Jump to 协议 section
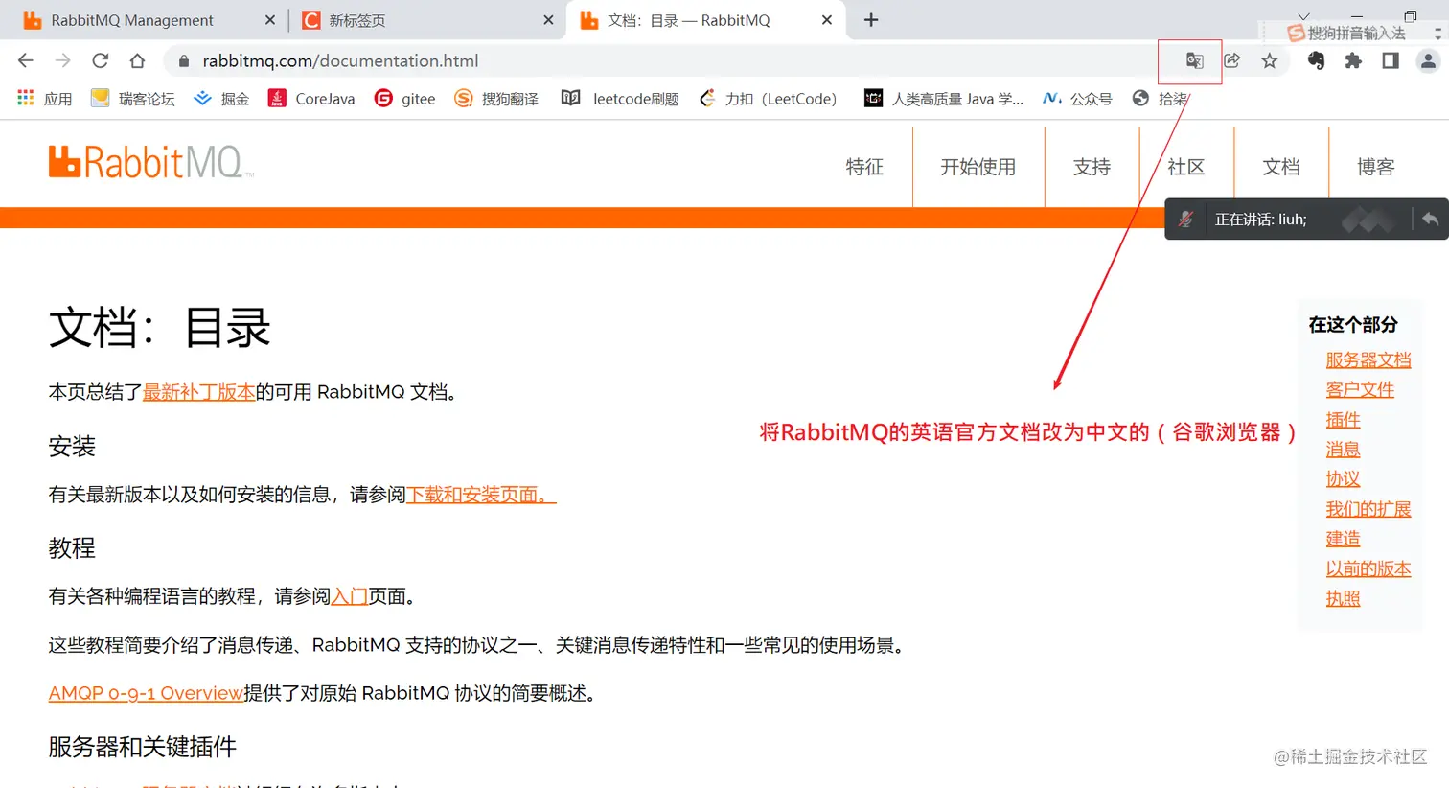Image resolution: width=1449 pixels, height=788 pixels. coord(1343,479)
